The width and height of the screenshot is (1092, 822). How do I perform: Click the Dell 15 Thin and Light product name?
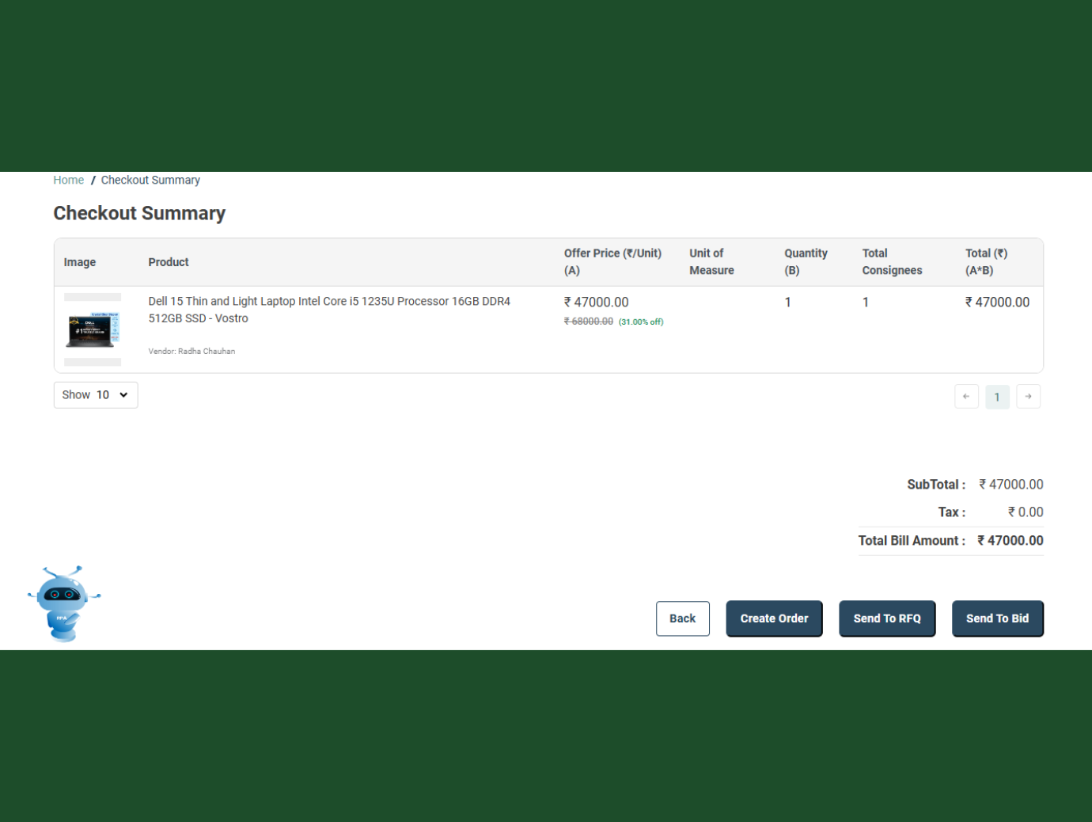pos(328,310)
